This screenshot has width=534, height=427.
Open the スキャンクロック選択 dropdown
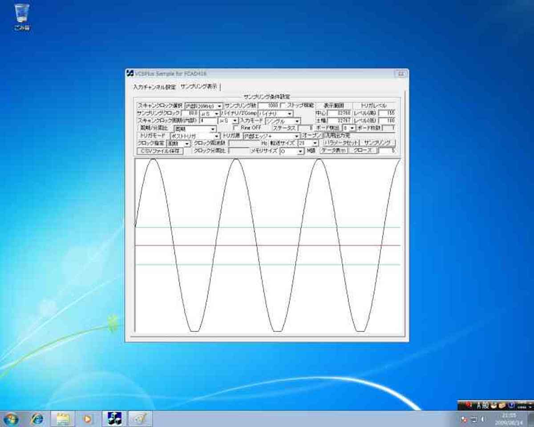pyautogui.click(x=204, y=106)
